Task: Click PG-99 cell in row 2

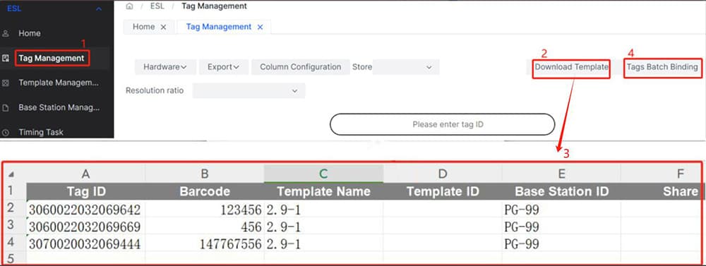Action: pyautogui.click(x=561, y=209)
